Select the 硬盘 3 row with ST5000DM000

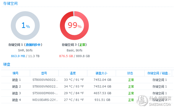pyautogui.click(x=87, y=93)
